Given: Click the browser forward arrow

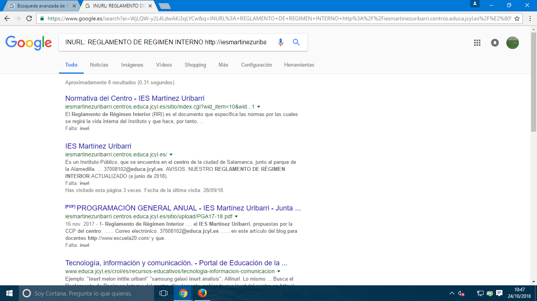Looking at the screenshot, I should pyautogui.click(x=18, y=18).
